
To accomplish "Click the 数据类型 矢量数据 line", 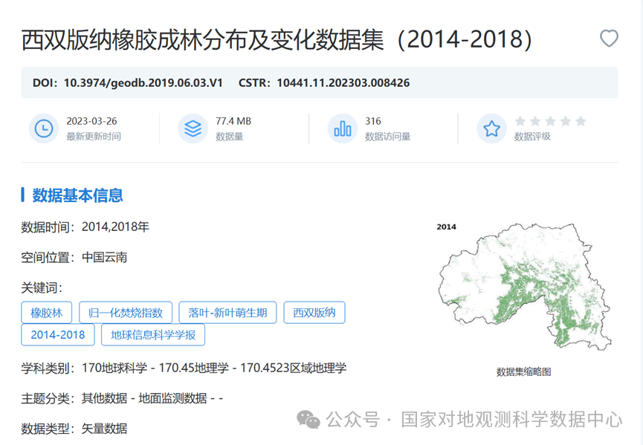I will (74, 429).
